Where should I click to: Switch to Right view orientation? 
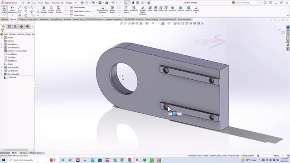[161, 9]
